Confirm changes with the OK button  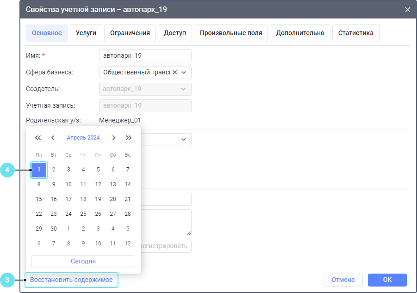point(387,280)
